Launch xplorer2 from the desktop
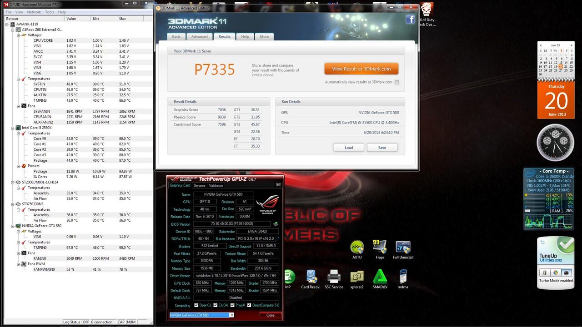The width and height of the screenshot is (582, 327). (x=357, y=279)
